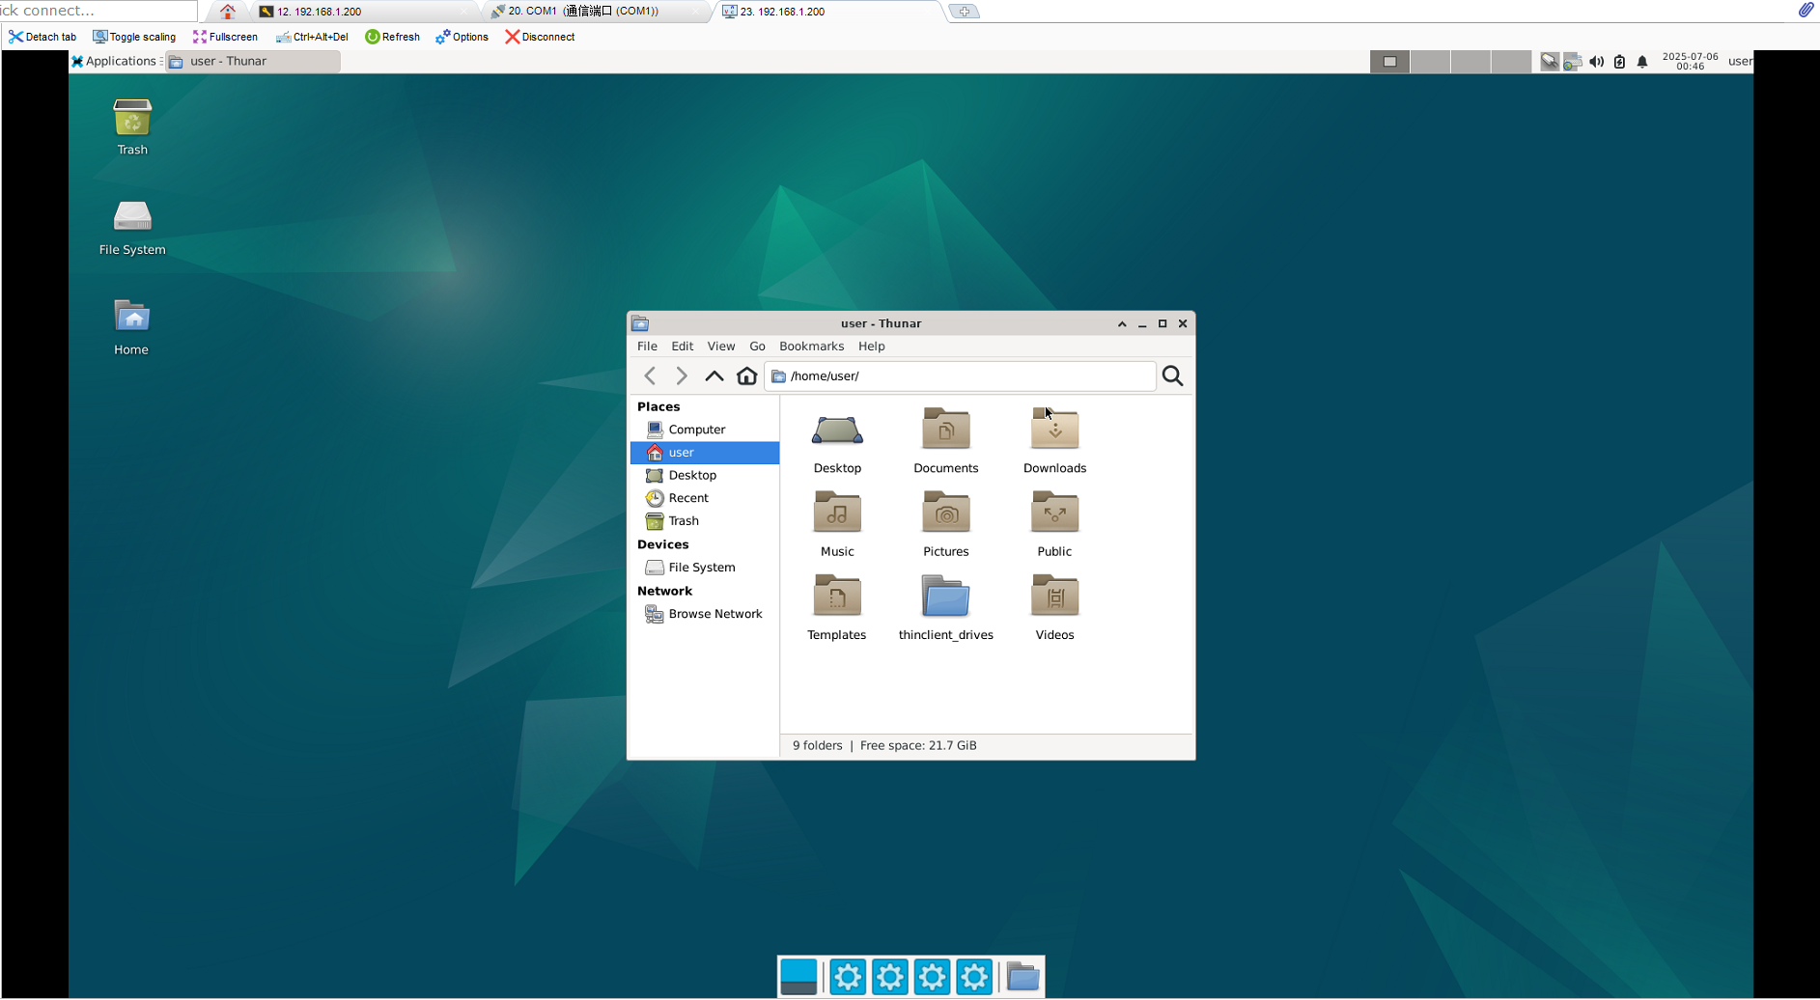Go to parent folder with up arrow
This screenshot has height=1000, width=1820.
(714, 375)
